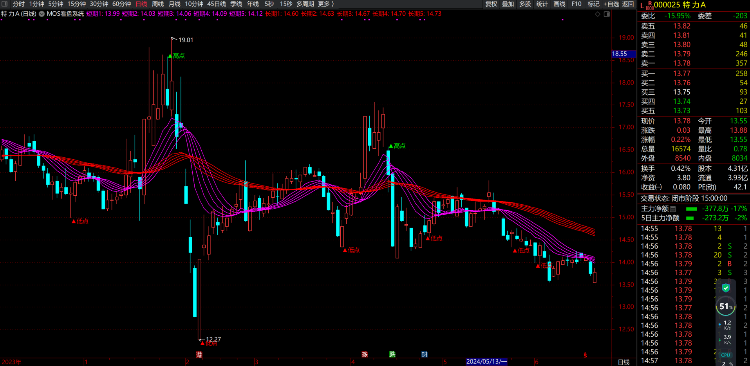The image size is (750, 366).
Task: Open the 多周期 multi-period view
Action: [305, 4]
